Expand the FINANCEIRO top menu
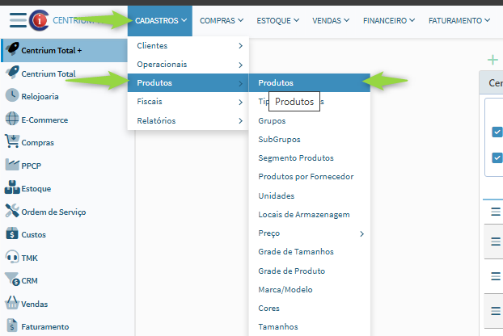The height and width of the screenshot is (336, 503). 389,20
